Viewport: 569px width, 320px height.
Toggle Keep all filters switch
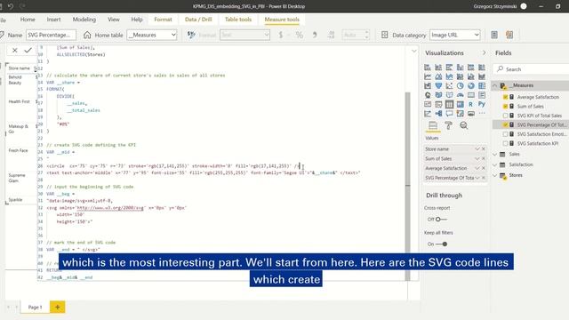(442, 244)
